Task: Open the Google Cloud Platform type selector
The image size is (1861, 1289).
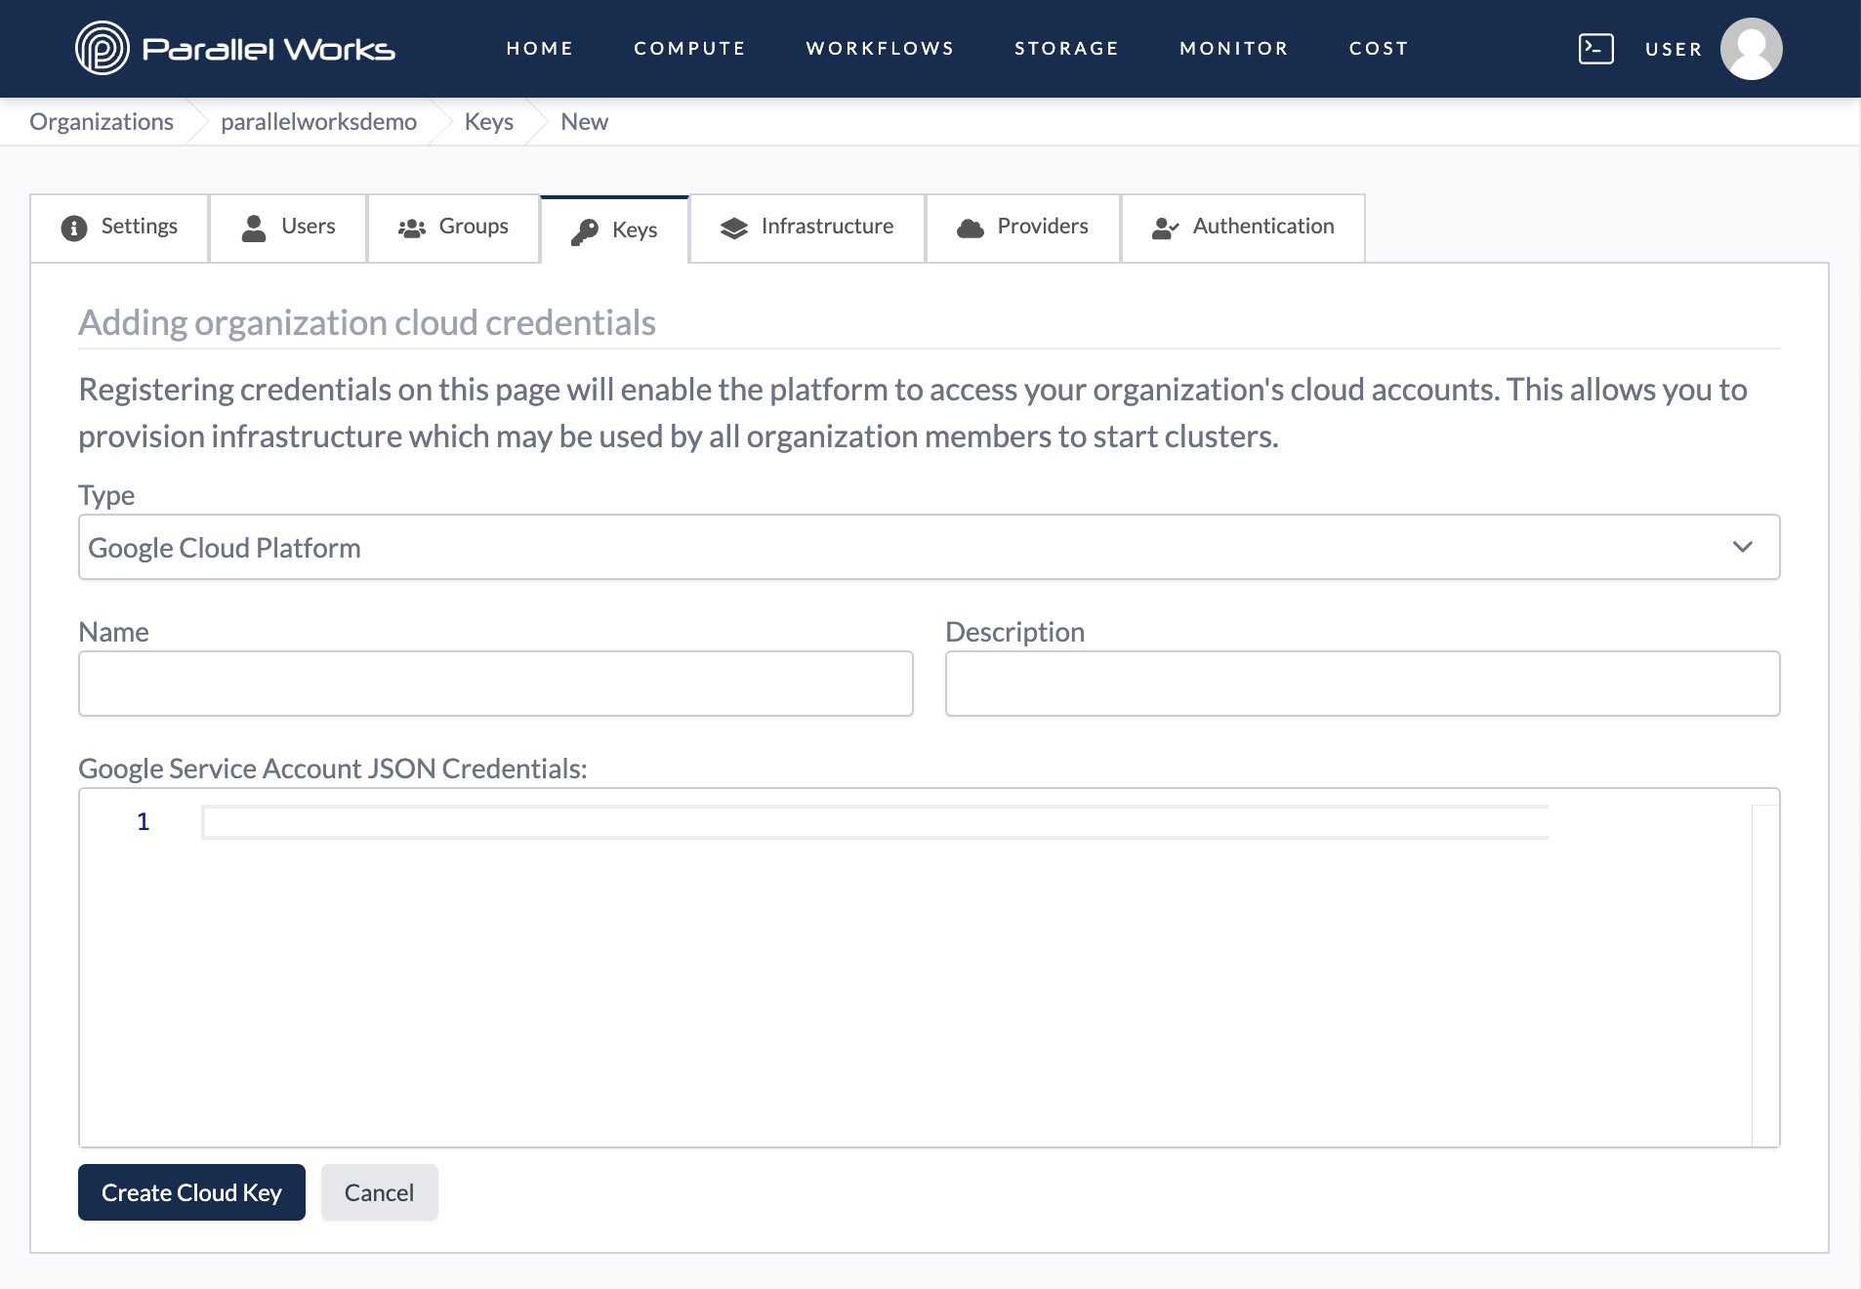Action: [930, 547]
